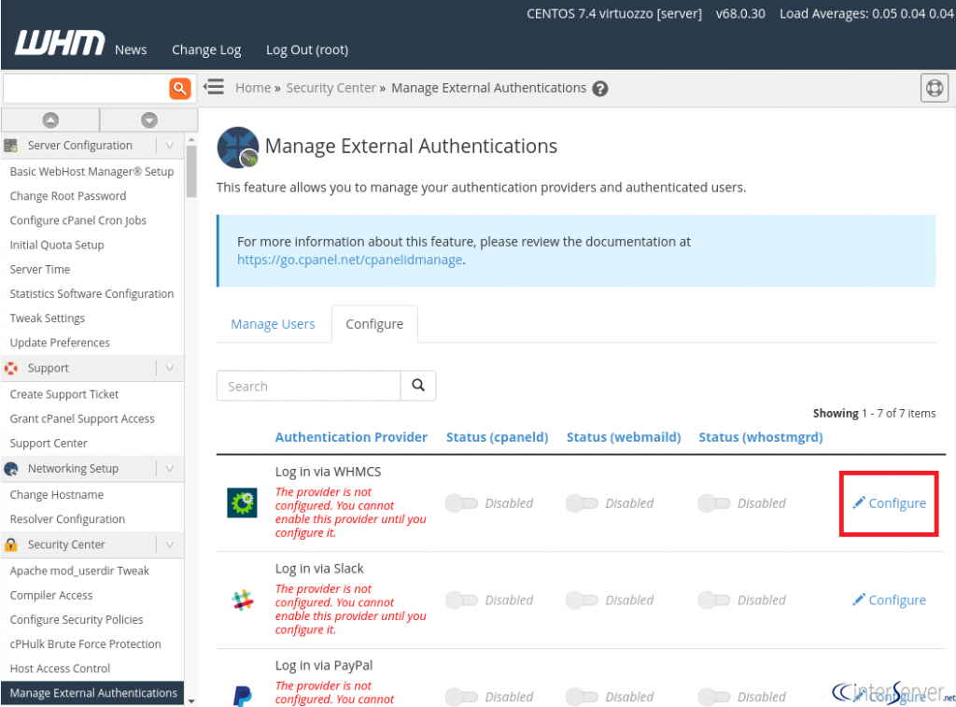This screenshot has width=956, height=707.
Task: Click the provider search magnifier button
Action: tap(418, 385)
